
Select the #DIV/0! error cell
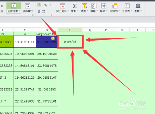tap(70, 42)
